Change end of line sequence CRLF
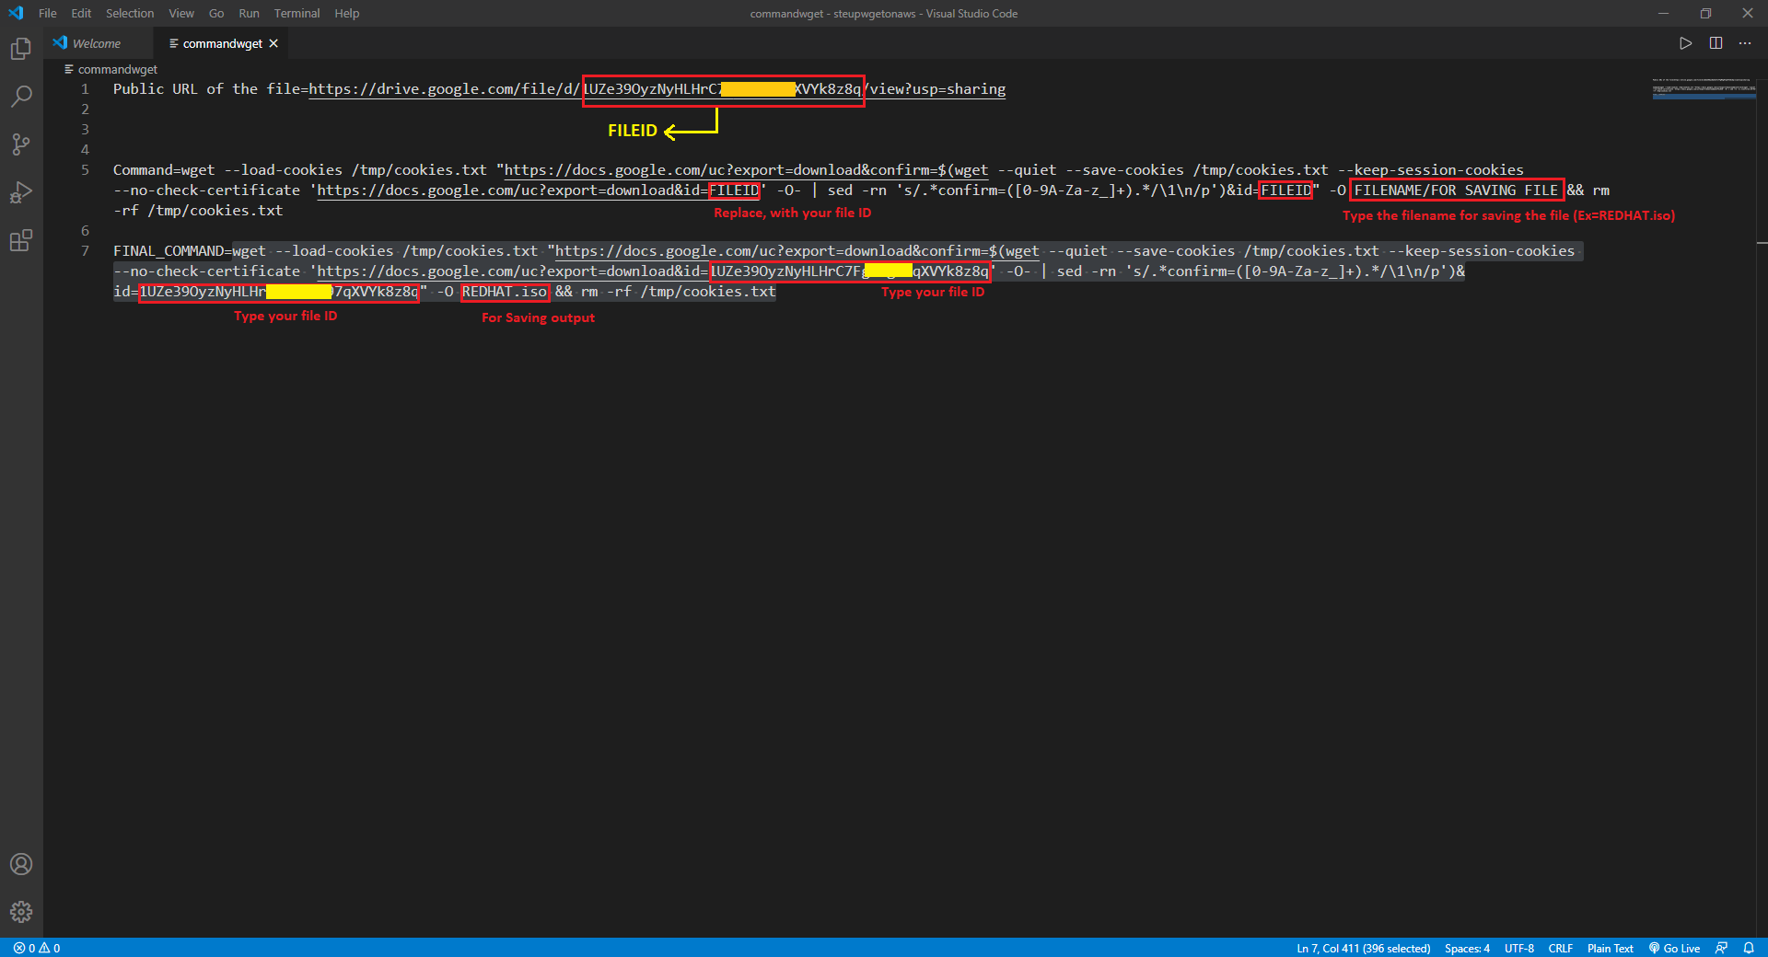Image resolution: width=1768 pixels, height=957 pixels. point(1561,948)
